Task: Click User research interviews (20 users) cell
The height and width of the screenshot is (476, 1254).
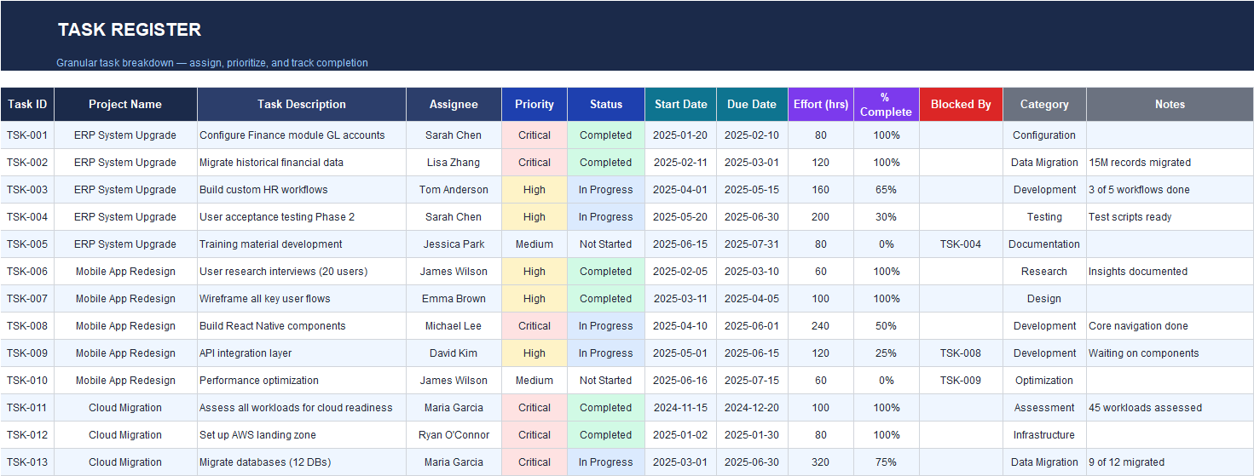Action: click(x=302, y=271)
